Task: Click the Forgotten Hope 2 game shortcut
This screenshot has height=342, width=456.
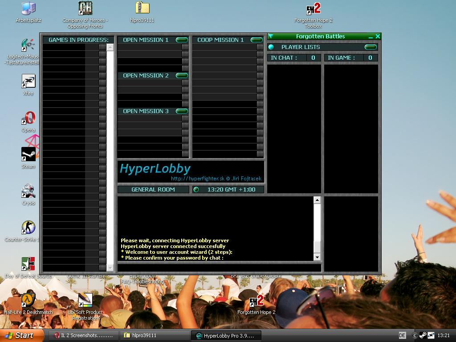Action: pyautogui.click(x=256, y=305)
